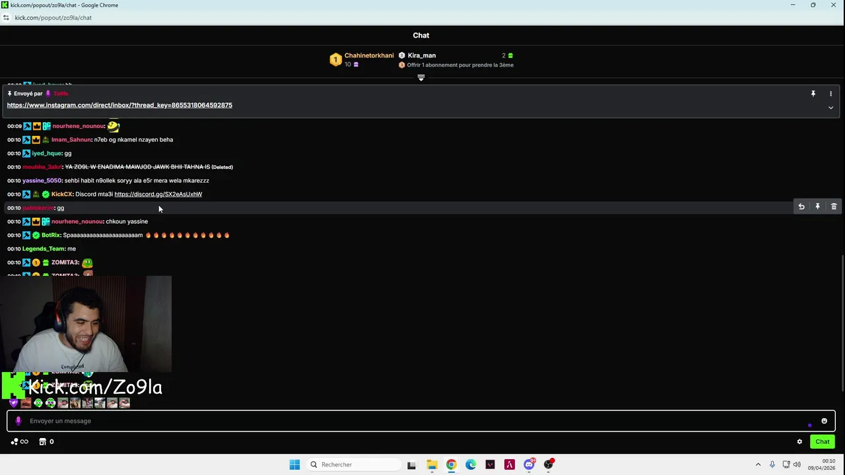
Task: Click crown badge beside Imam_Sahnun
Action: point(36,140)
